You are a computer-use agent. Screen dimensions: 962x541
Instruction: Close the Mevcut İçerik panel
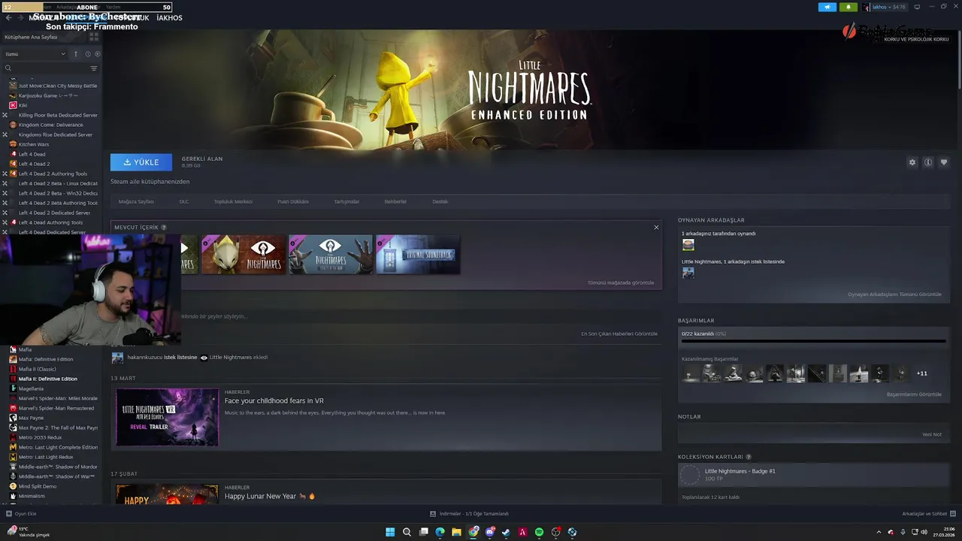(656, 227)
